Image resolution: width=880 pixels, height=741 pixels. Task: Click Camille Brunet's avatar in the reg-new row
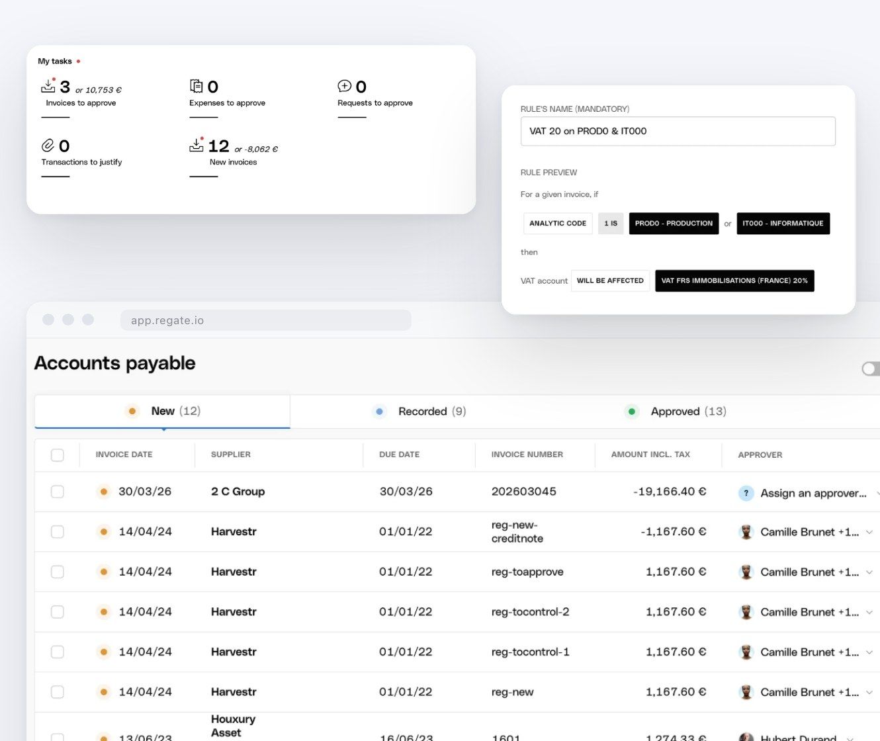point(746,692)
